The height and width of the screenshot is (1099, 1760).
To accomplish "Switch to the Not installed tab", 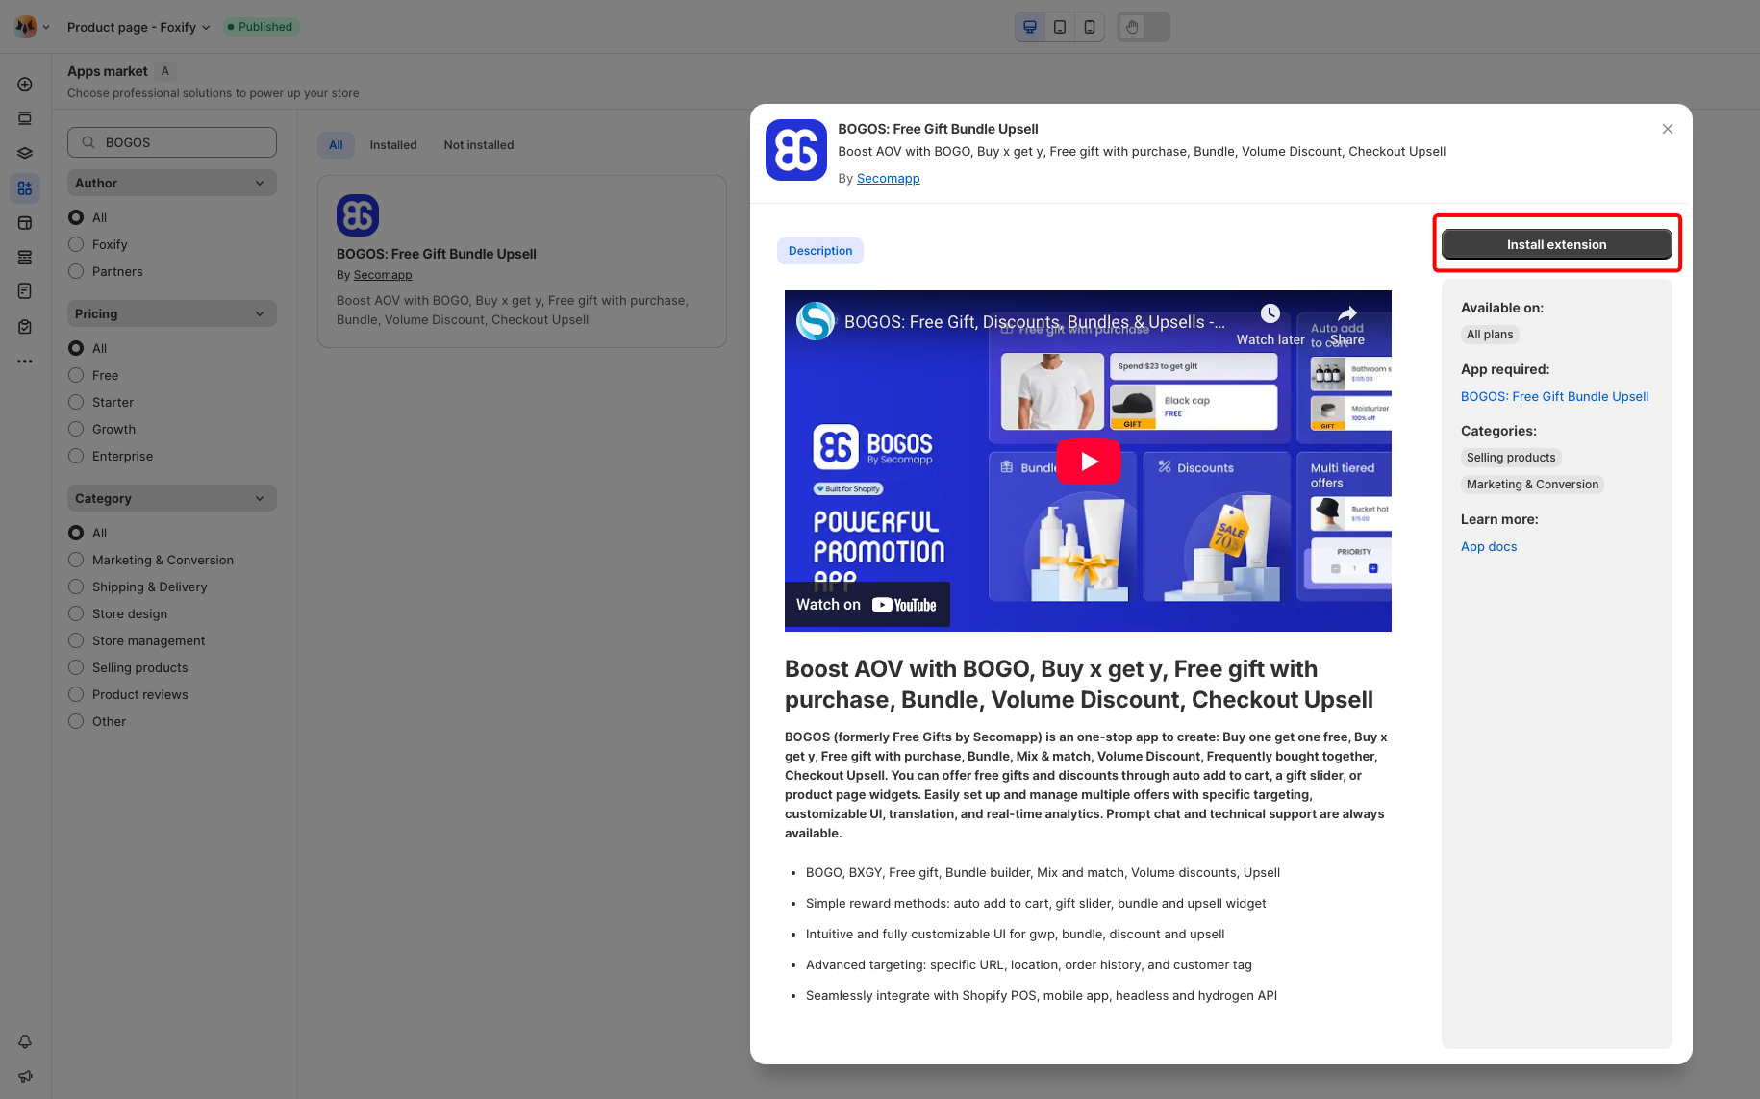I will point(478,145).
